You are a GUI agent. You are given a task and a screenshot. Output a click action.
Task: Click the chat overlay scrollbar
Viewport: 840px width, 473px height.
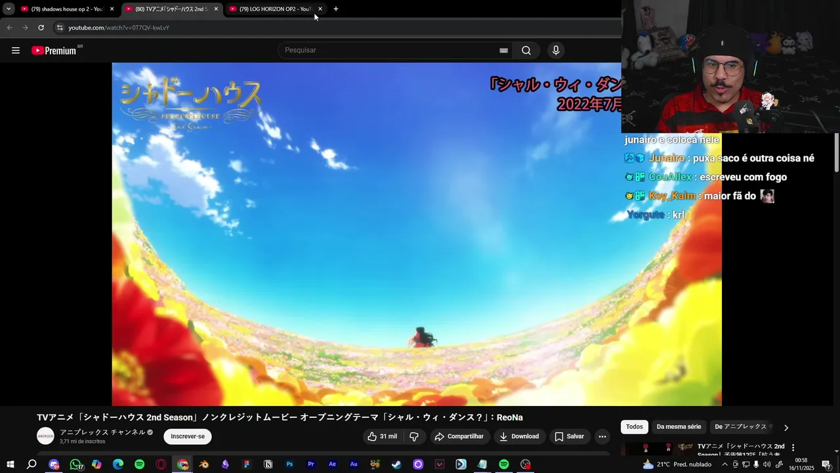coord(837,152)
